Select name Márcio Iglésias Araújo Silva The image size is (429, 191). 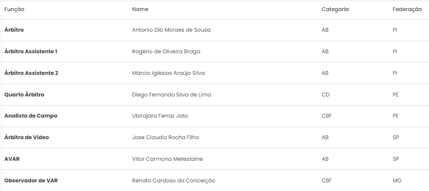pos(168,73)
